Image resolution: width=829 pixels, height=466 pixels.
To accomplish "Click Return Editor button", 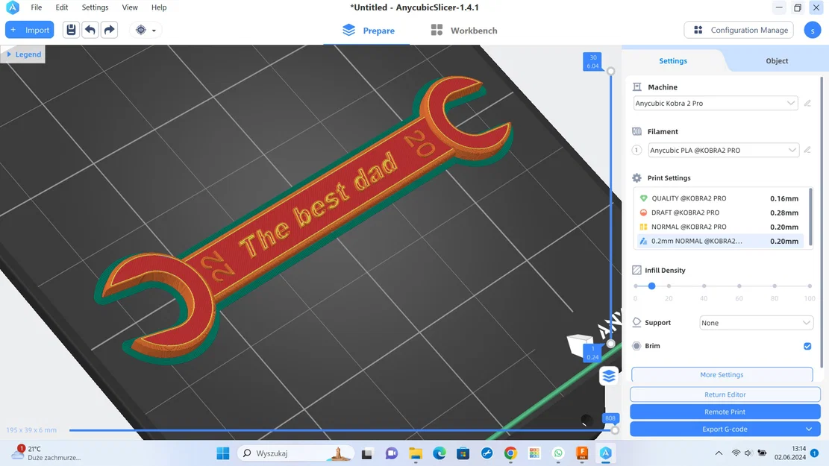I will click(725, 394).
